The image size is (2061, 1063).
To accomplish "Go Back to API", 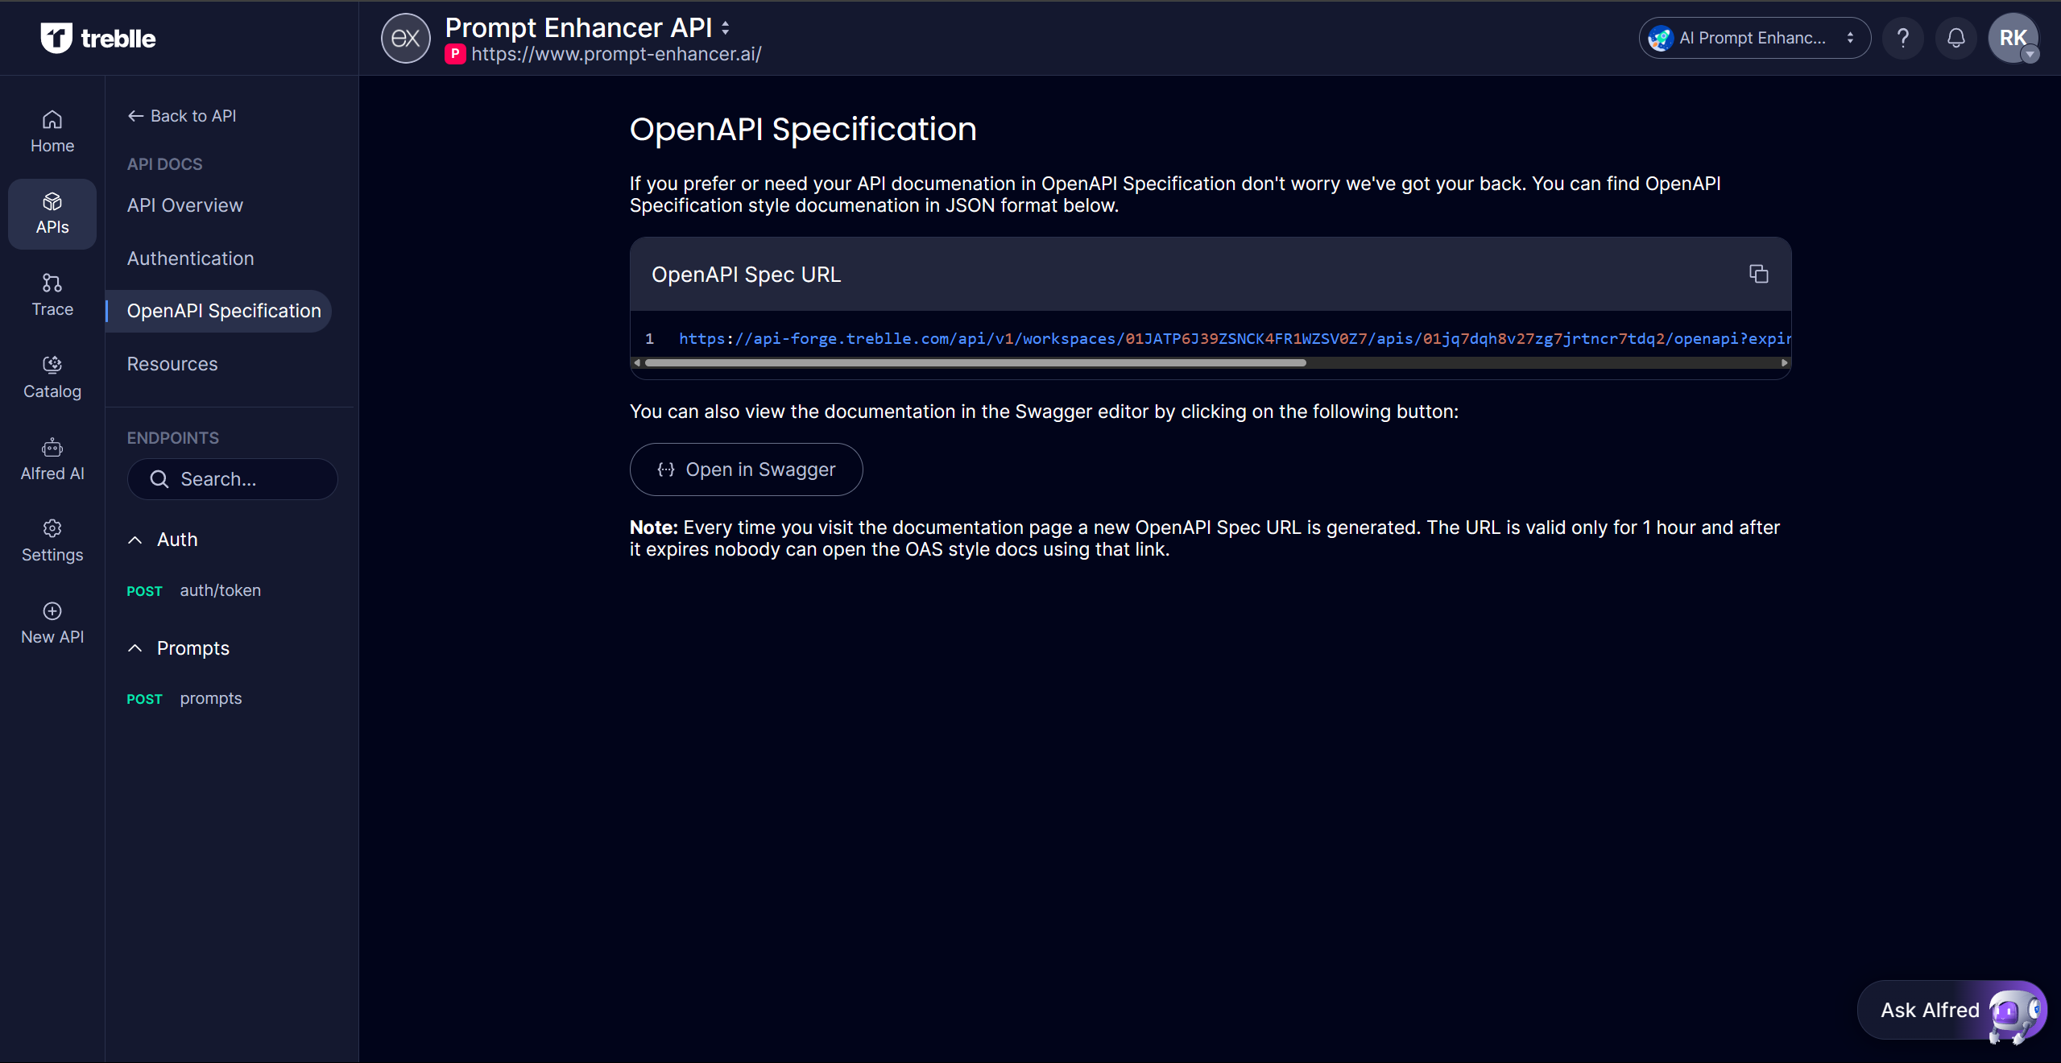I will pyautogui.click(x=182, y=116).
